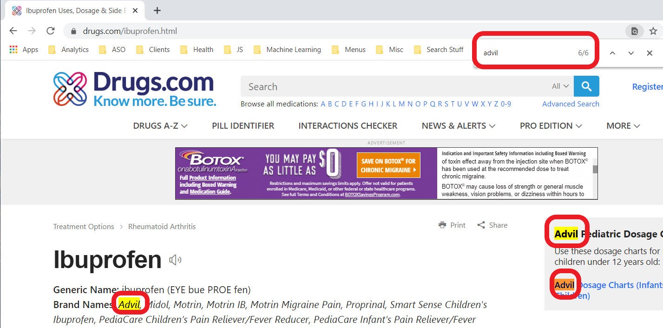
Task: Browse medications under 0-9
Action: click(x=506, y=104)
